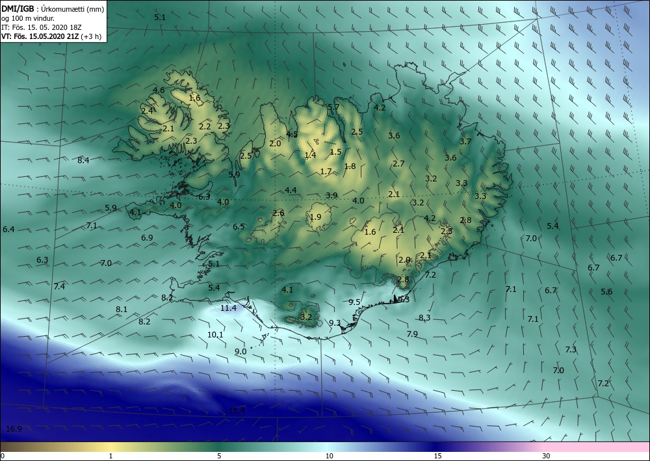
Task: Click the 7.4 value on the map
Action: click(59, 286)
